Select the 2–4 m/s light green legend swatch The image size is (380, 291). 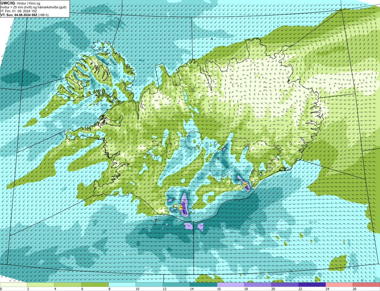click(x=41, y=284)
